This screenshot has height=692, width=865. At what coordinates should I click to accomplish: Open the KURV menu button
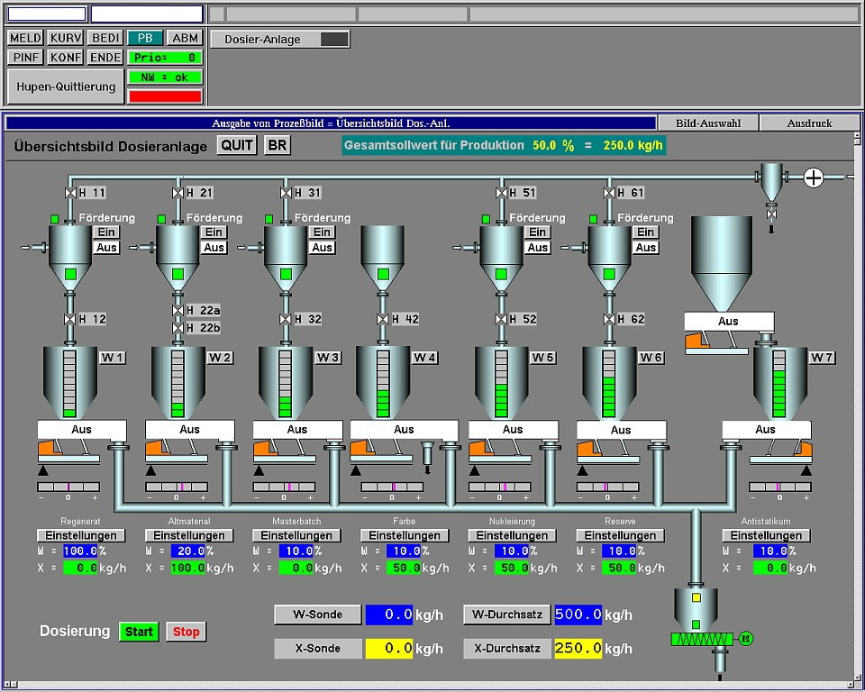coord(66,38)
